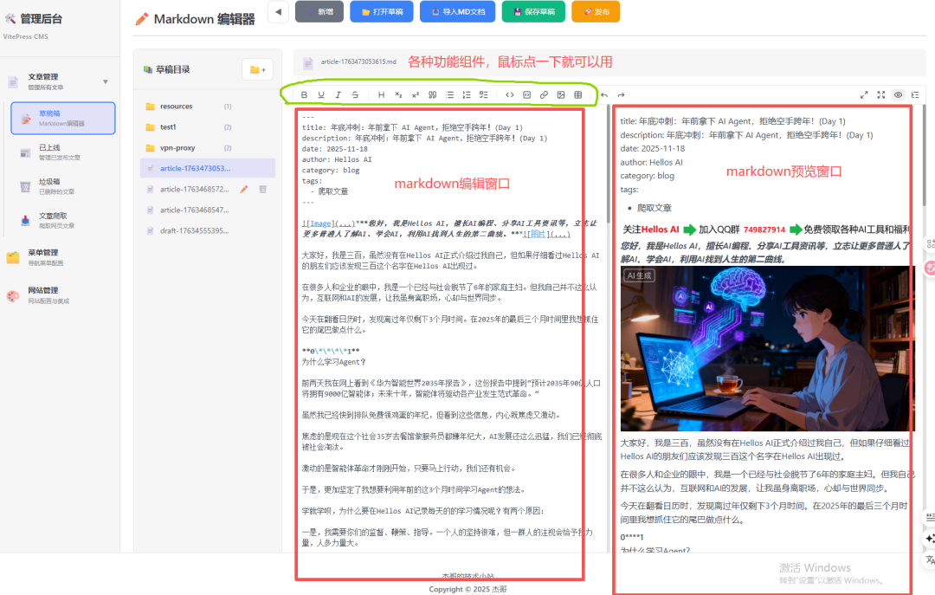Insert a table into the markdown editor

pyautogui.click(x=578, y=95)
